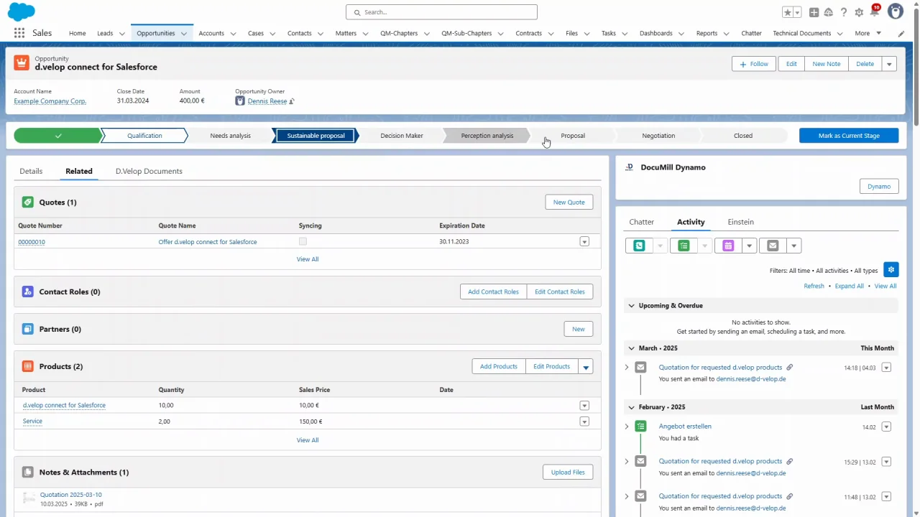The image size is (920, 517).
Task: Open the Example Company Corp. account link
Action: click(50, 101)
